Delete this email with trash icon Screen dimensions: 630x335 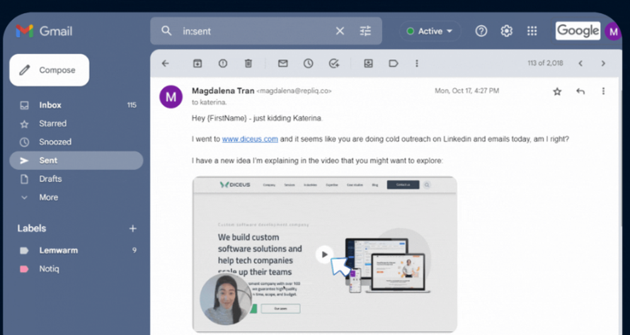coord(248,64)
